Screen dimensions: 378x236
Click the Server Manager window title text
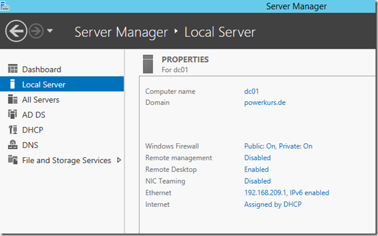[296, 6]
